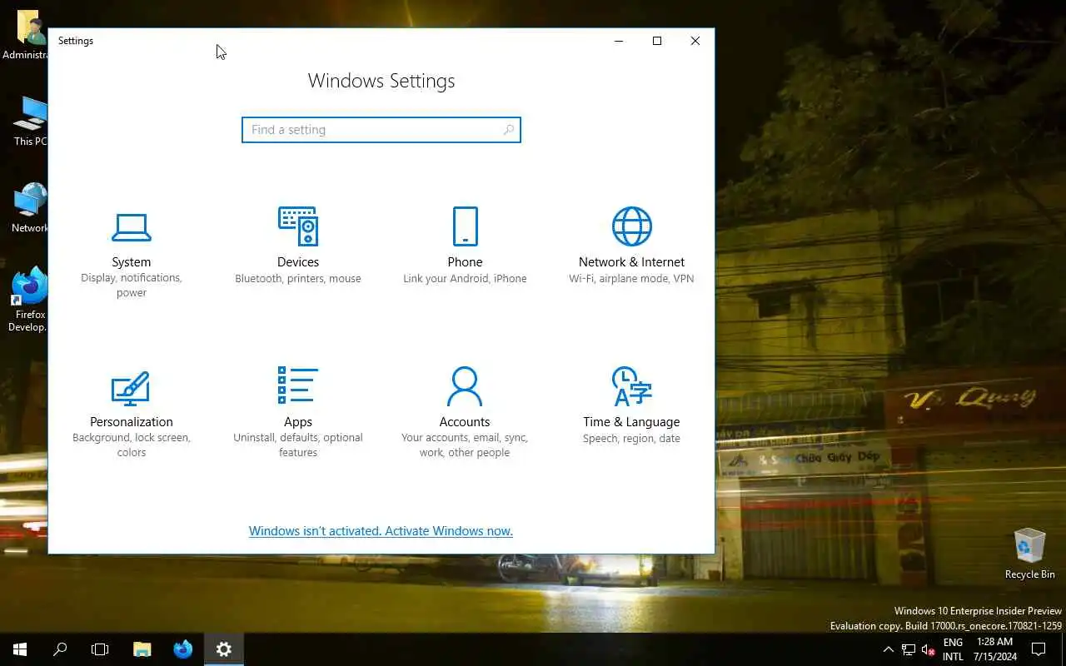This screenshot has width=1066, height=666.
Task: Select the Recycle Bin desktop icon
Action: pyautogui.click(x=1029, y=554)
